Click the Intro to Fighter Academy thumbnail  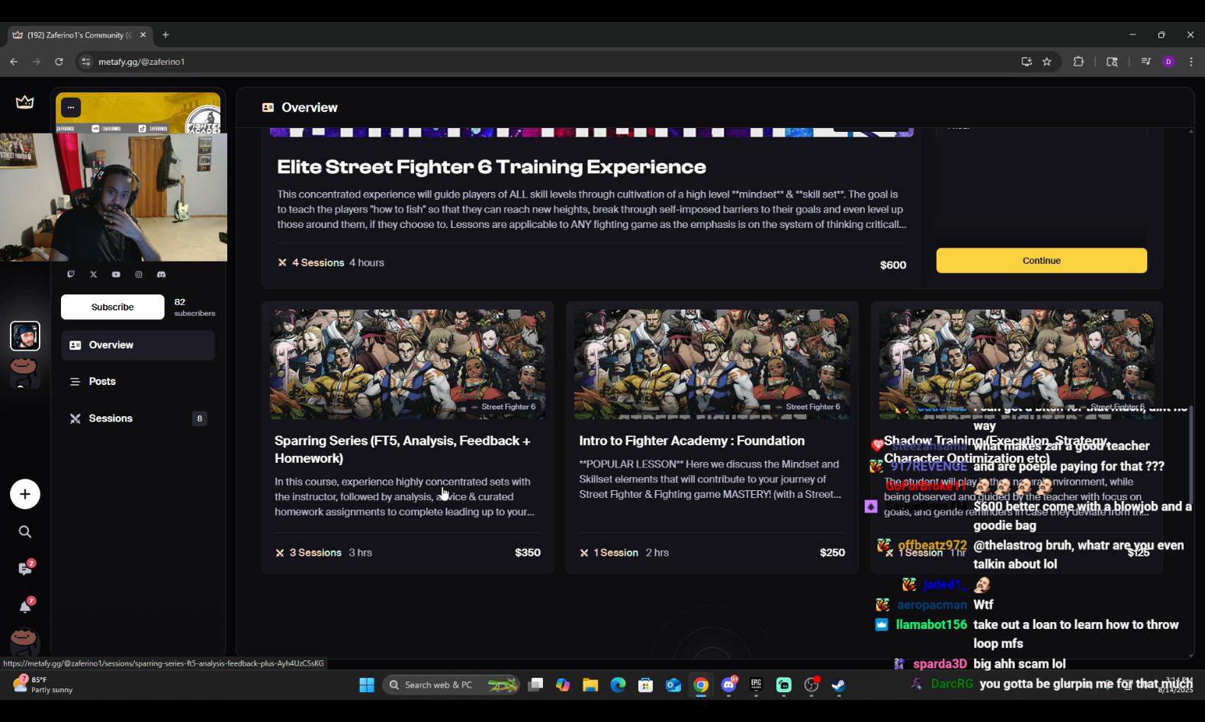coord(712,364)
